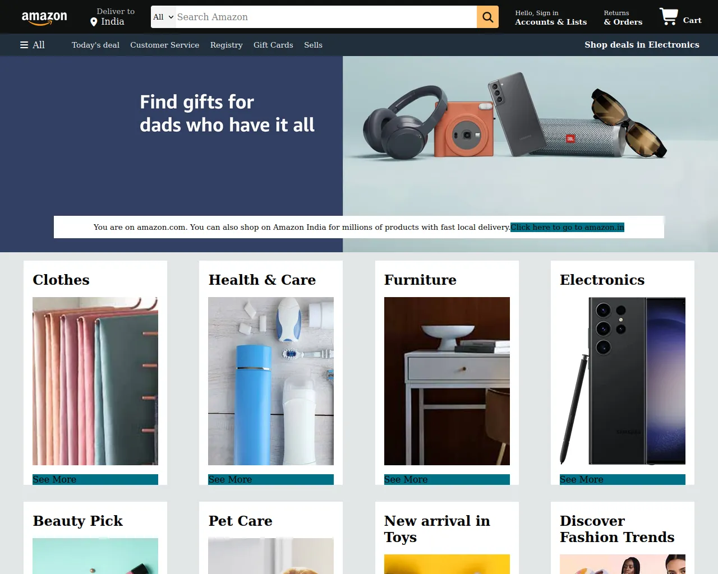Focus the Search Amazon input field
The width and height of the screenshot is (718, 574).
(326, 17)
